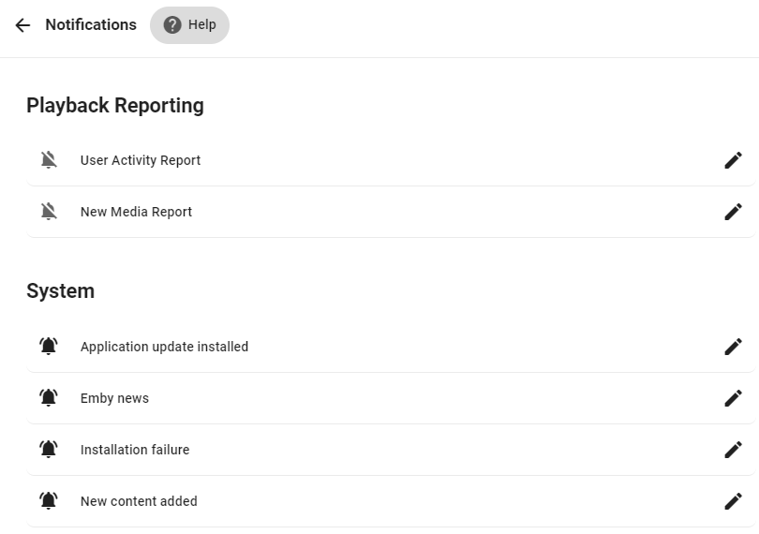Click pencil icon for New content added
This screenshot has width=759, height=534.
coord(733,501)
